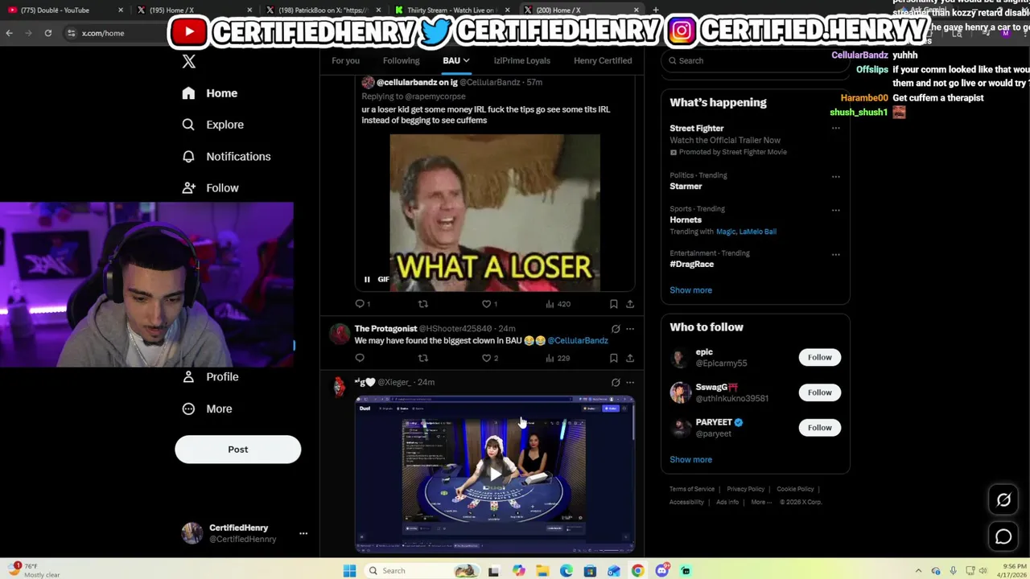Viewport: 1030px width, 579px height.
Task: Follow the epic account
Action: (x=820, y=358)
